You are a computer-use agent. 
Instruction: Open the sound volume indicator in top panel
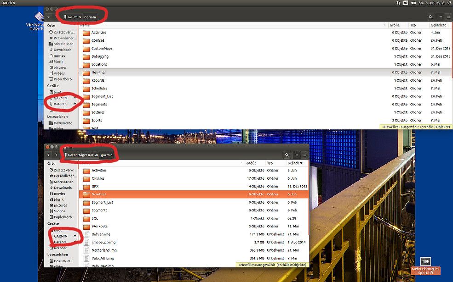tap(413, 3)
